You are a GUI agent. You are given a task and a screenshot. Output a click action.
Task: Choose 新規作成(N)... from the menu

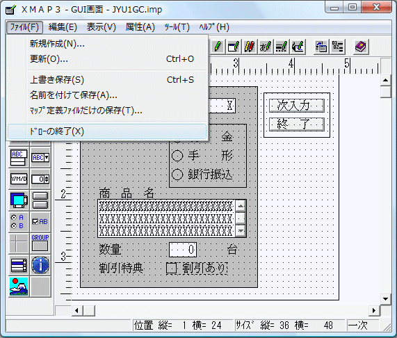tap(107, 44)
